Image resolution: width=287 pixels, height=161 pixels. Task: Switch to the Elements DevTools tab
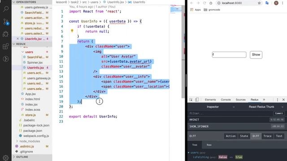(210, 100)
